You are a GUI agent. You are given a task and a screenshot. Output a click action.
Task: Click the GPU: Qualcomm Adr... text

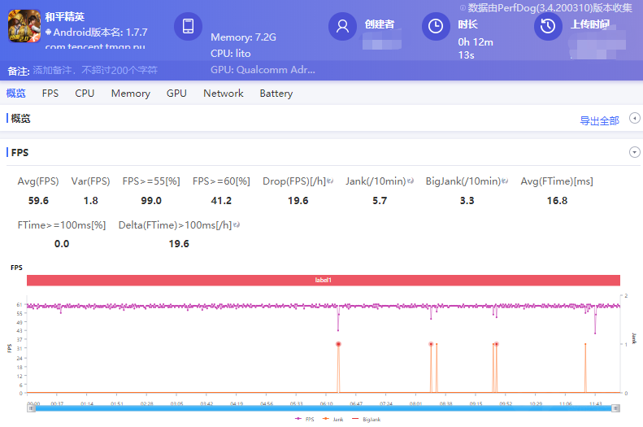click(x=263, y=70)
